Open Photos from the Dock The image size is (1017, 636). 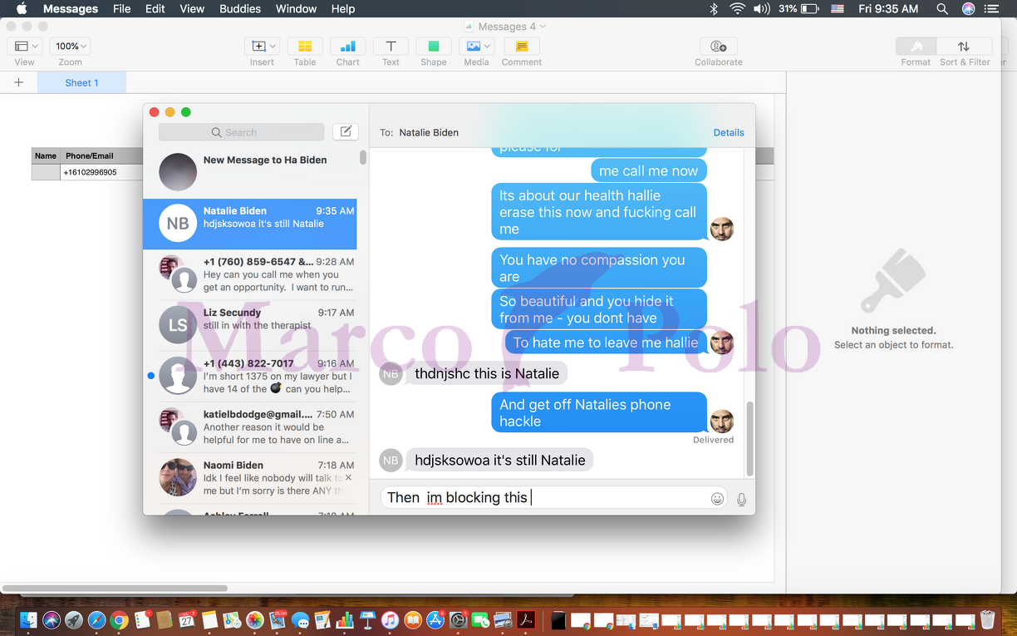[x=255, y=619]
